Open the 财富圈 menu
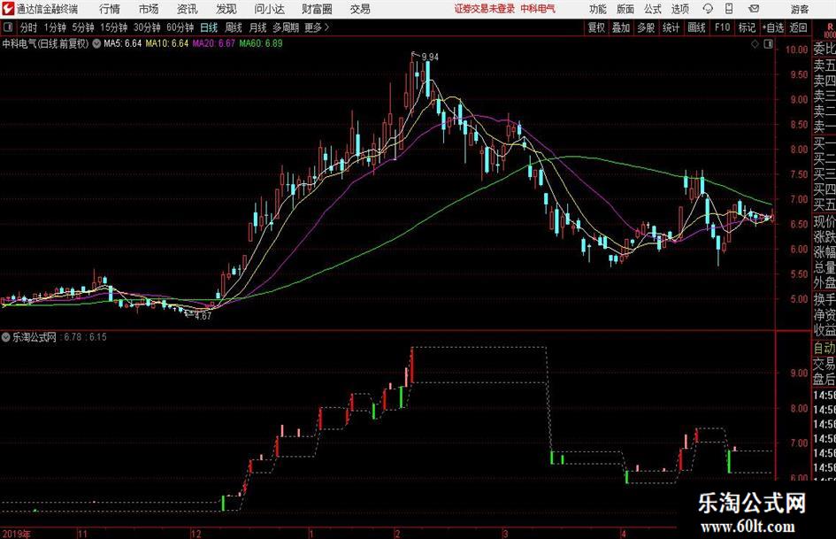 pyautogui.click(x=317, y=9)
